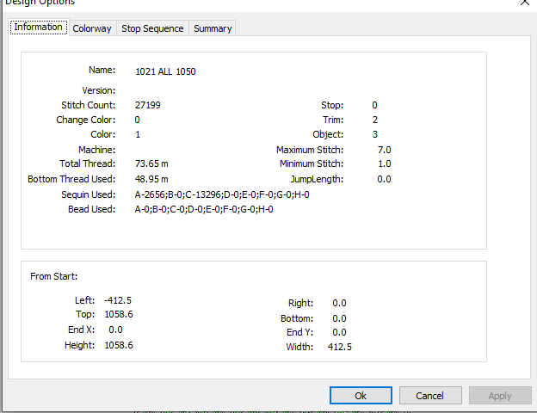This screenshot has width=537, height=413.
Task: Click the Machine label
Action: (x=97, y=150)
